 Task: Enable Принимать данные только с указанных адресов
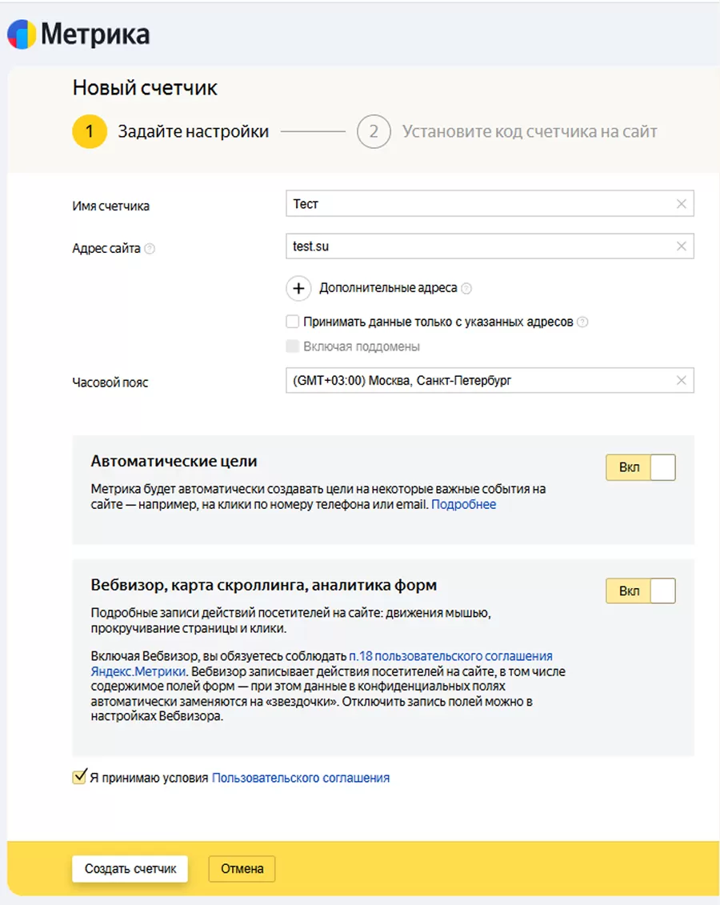click(293, 322)
